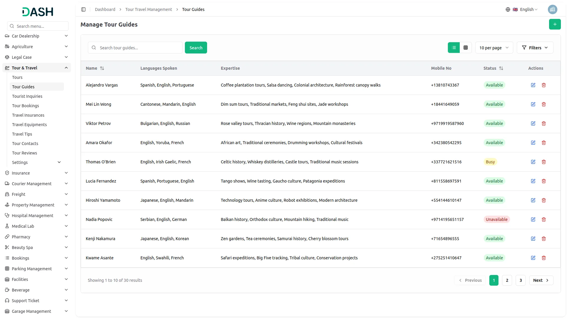This screenshot has height=319, width=568.
Task: Switch to grid view layout
Action: pyautogui.click(x=466, y=48)
